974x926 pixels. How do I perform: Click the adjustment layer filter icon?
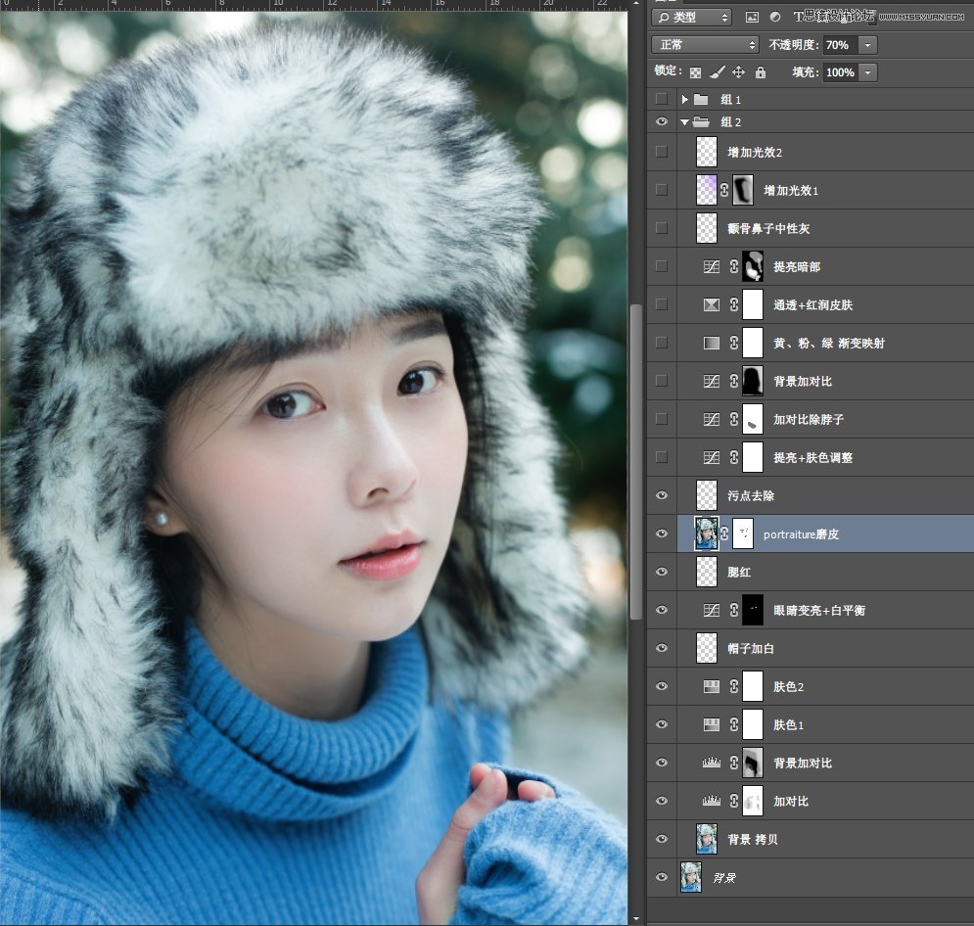(775, 17)
